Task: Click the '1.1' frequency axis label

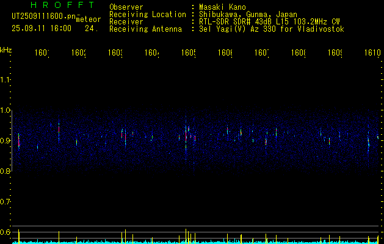Action: click(x=5, y=80)
